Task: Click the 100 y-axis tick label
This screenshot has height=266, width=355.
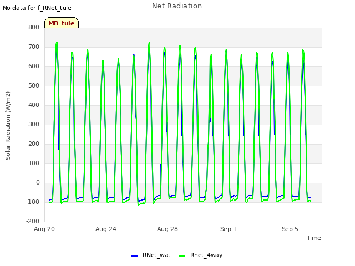Action: pos(34,163)
